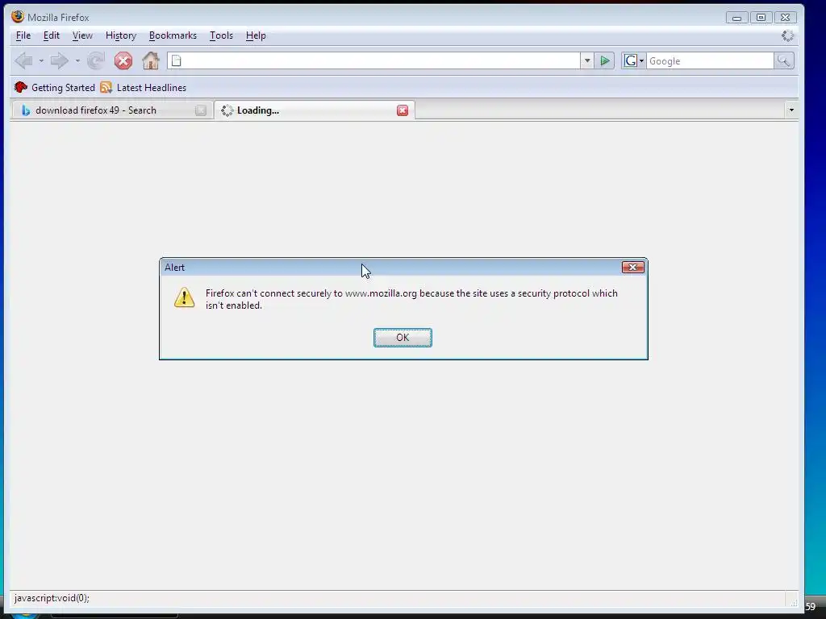Open the History menu

coord(121,35)
